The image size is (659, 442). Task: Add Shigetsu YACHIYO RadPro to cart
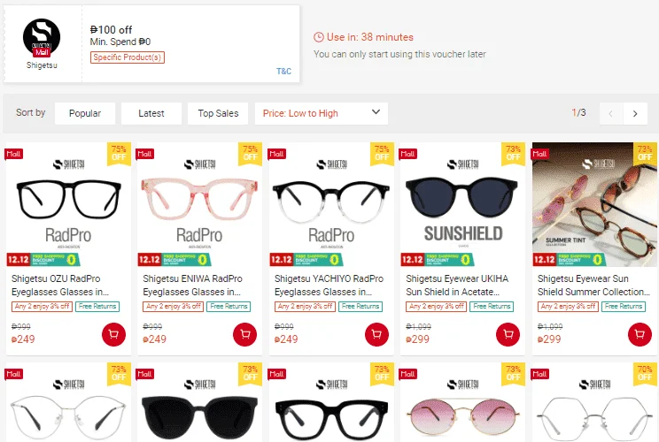pyautogui.click(x=376, y=334)
